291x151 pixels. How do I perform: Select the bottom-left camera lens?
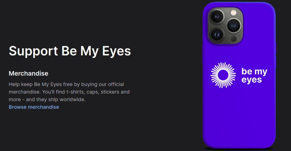(217, 34)
